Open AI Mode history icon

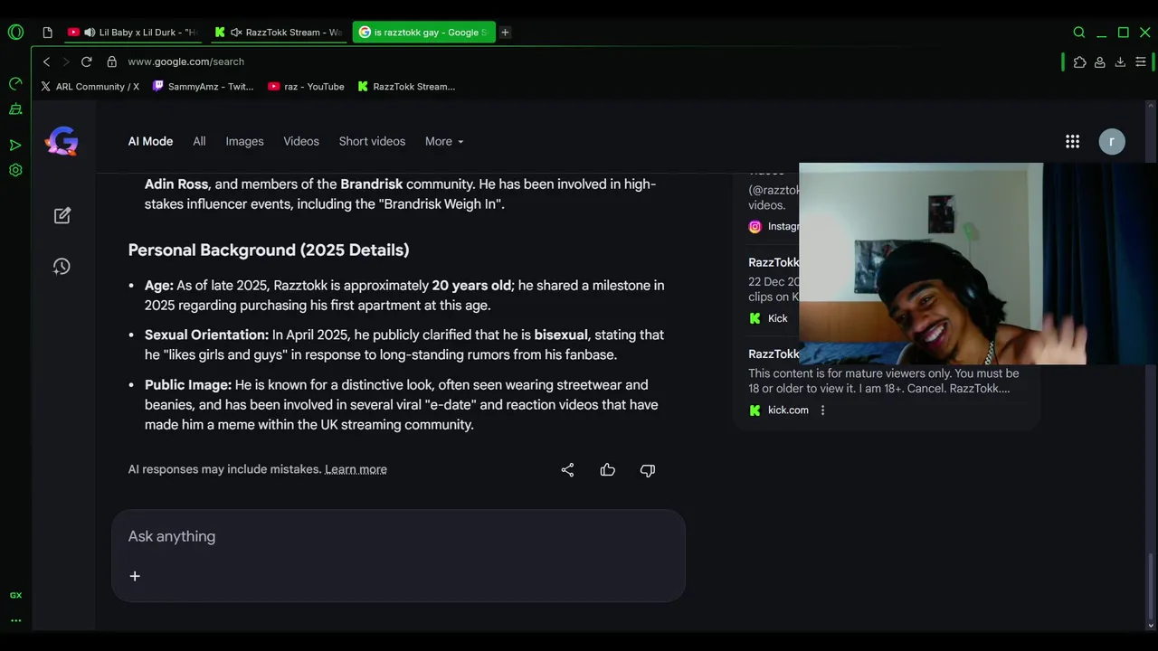pyautogui.click(x=62, y=266)
